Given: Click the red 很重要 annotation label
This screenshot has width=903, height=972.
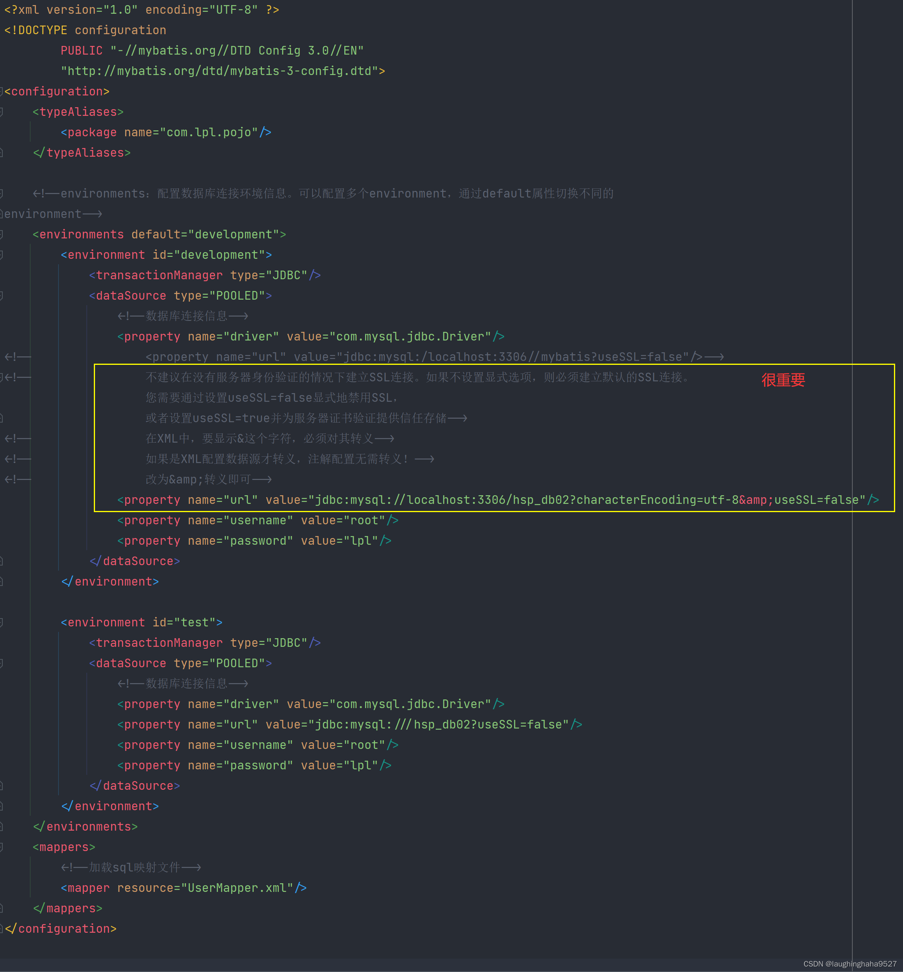Looking at the screenshot, I should click(783, 380).
